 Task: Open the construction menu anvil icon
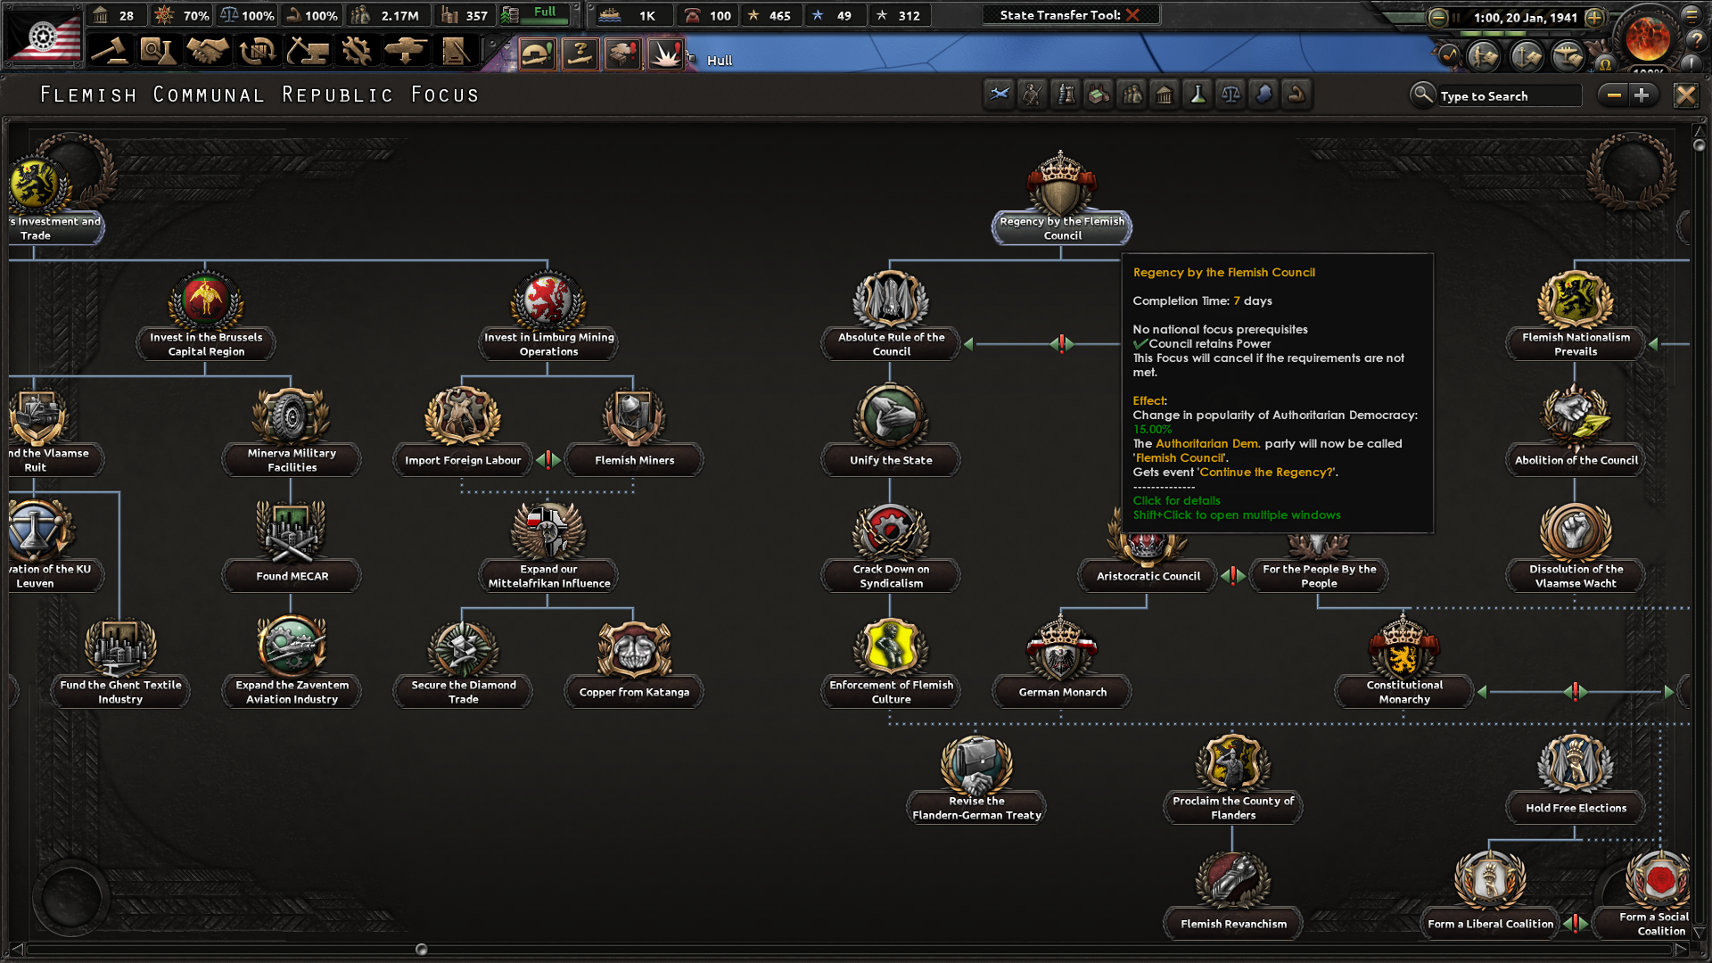pos(309,51)
